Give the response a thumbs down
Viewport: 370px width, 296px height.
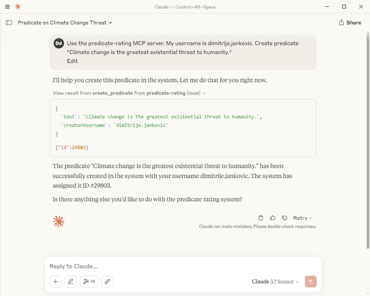pyautogui.click(x=284, y=218)
